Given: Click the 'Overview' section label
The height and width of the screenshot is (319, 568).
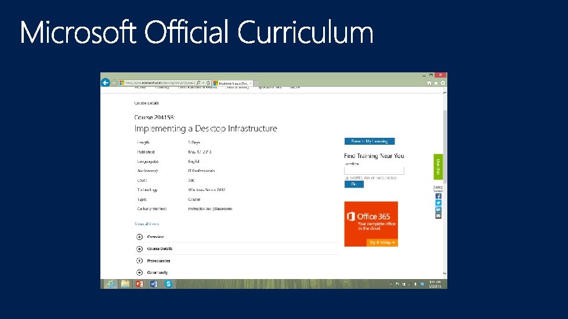Looking at the screenshot, I should (155, 237).
